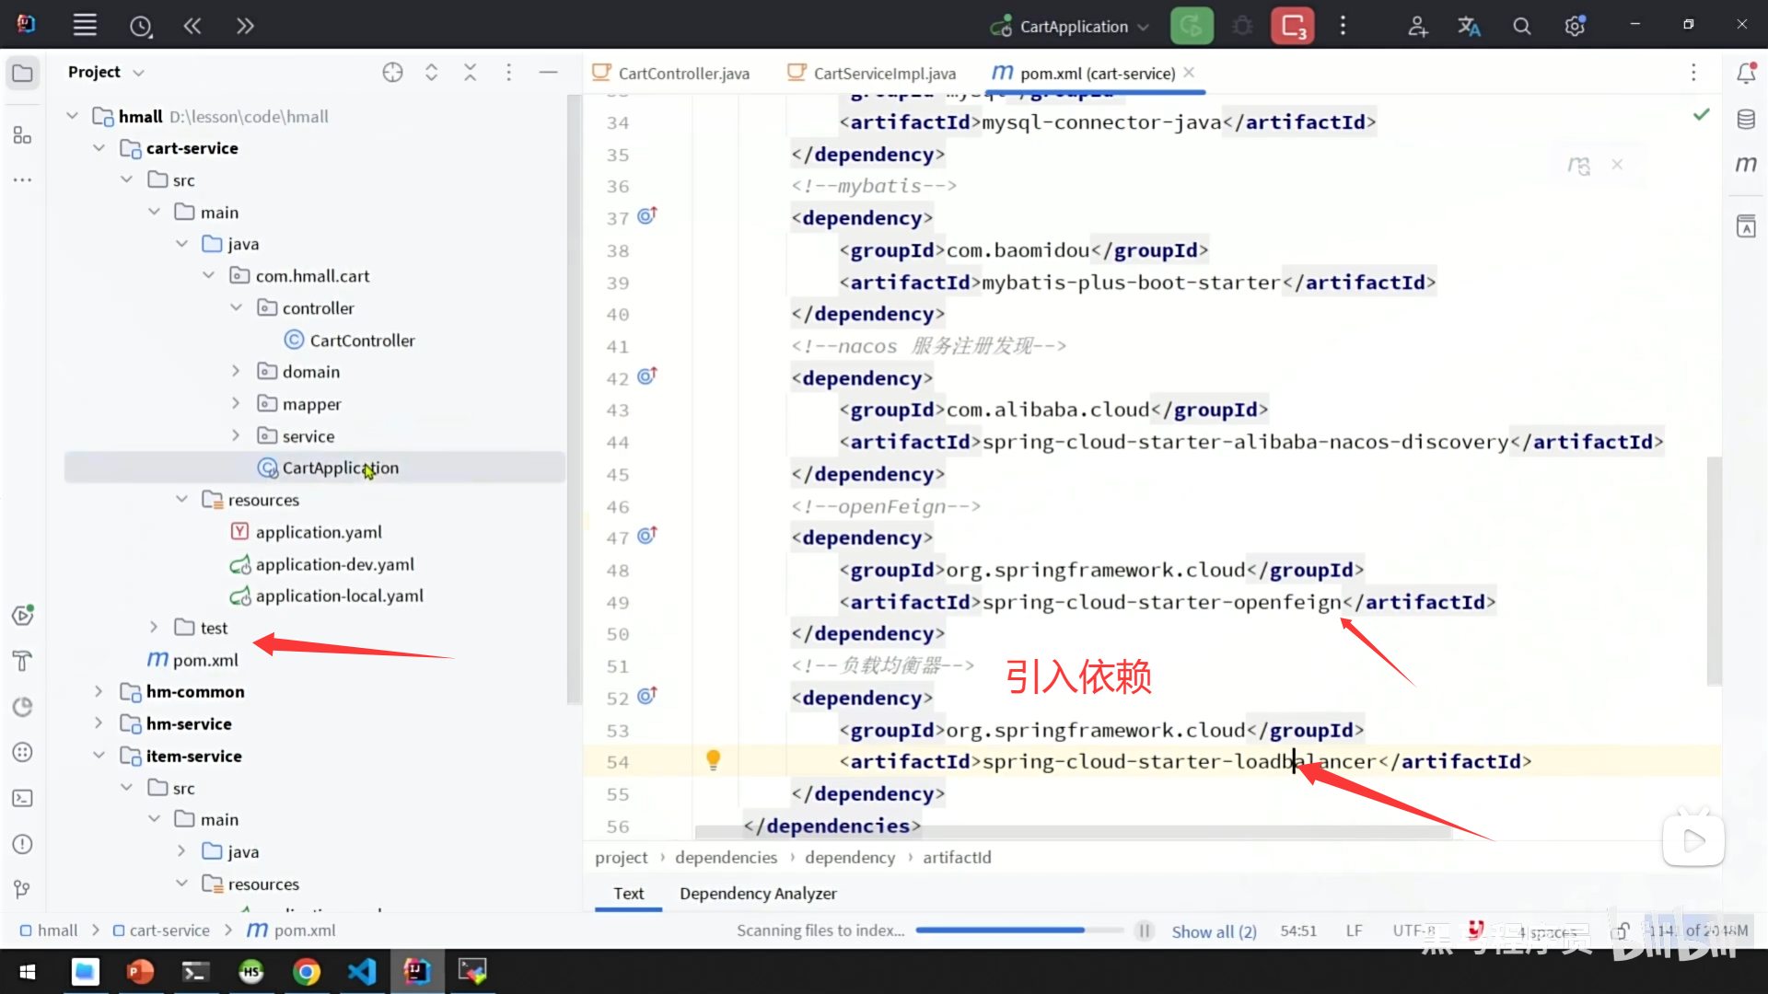The height and width of the screenshot is (994, 1768).
Task: Open the CartApplication run configuration dropdown
Action: [x=1072, y=26]
